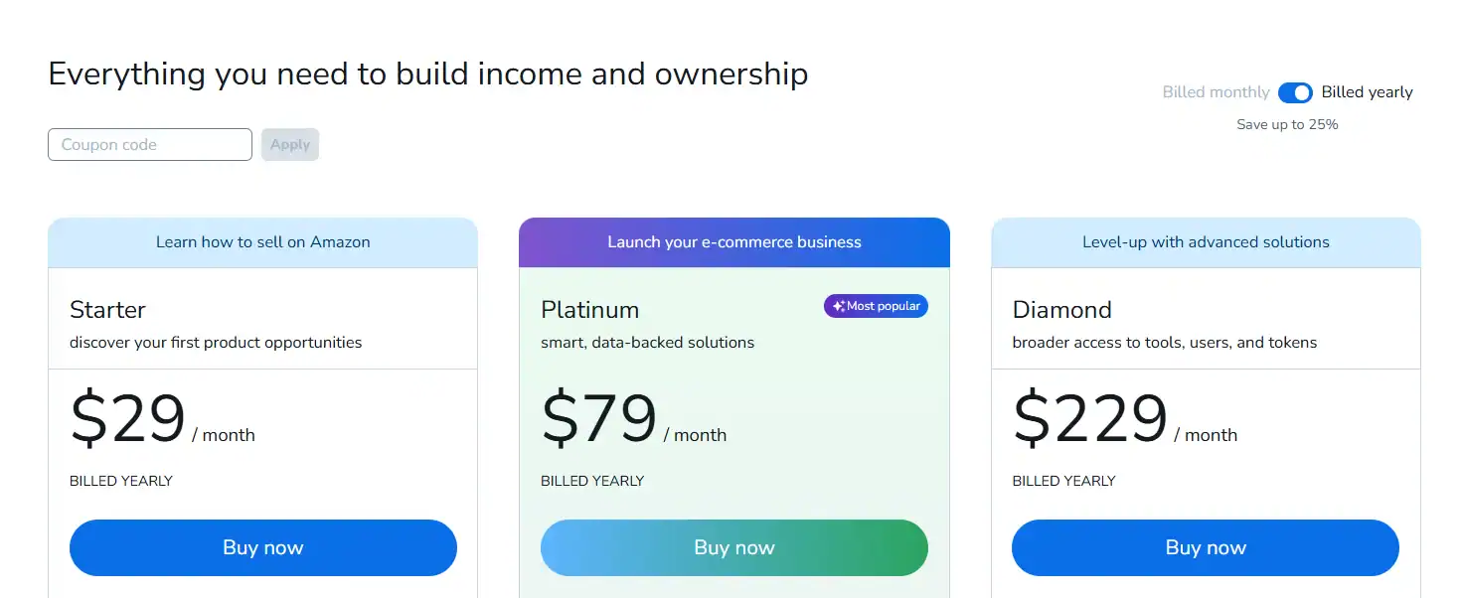Buy the Platinum plan

[734, 547]
